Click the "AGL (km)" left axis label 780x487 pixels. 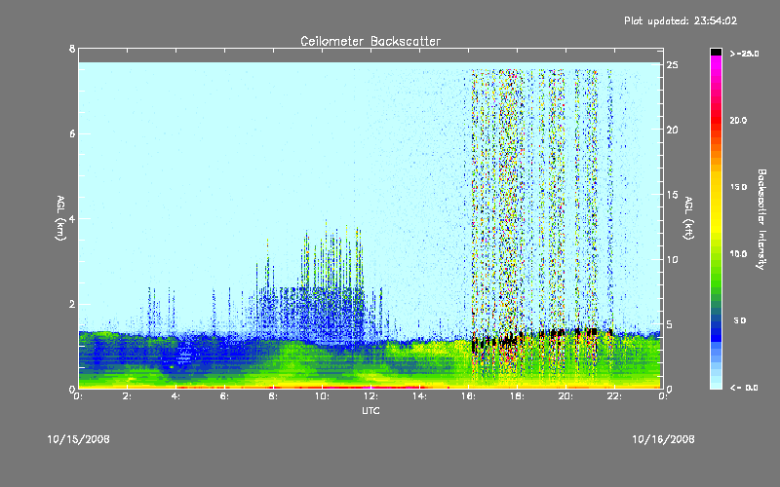(x=60, y=218)
